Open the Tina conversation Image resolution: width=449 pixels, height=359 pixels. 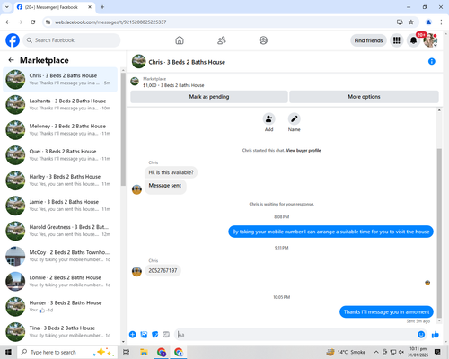pos(60,331)
